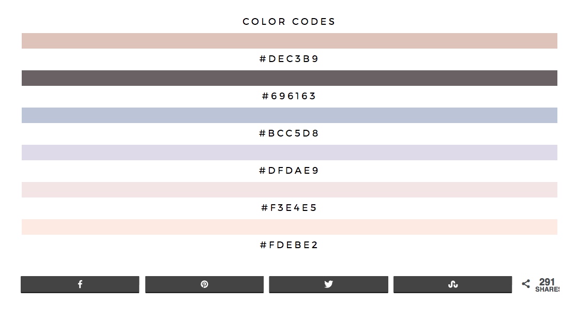Screen dimensions: 576x334
Task: Open the share icon beside 291
Action: coord(526,284)
